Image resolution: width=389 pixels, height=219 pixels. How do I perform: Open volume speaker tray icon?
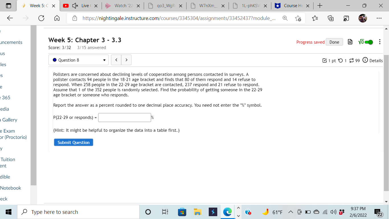[x=333, y=212]
